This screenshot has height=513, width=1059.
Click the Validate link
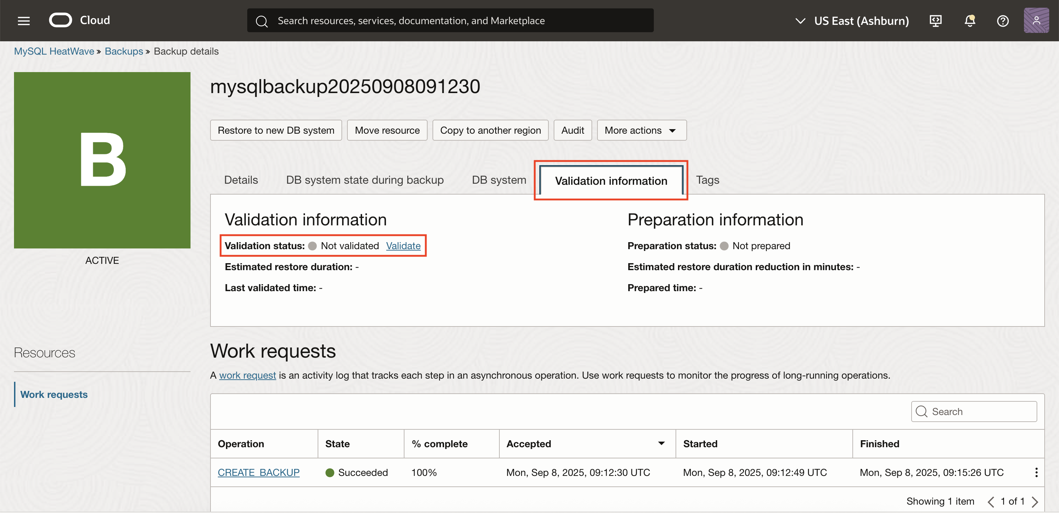(x=403, y=246)
